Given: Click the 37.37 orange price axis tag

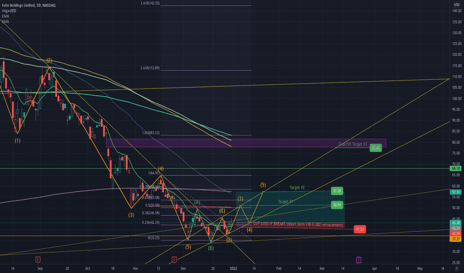Looking at the screenshot, I should point(456,239).
